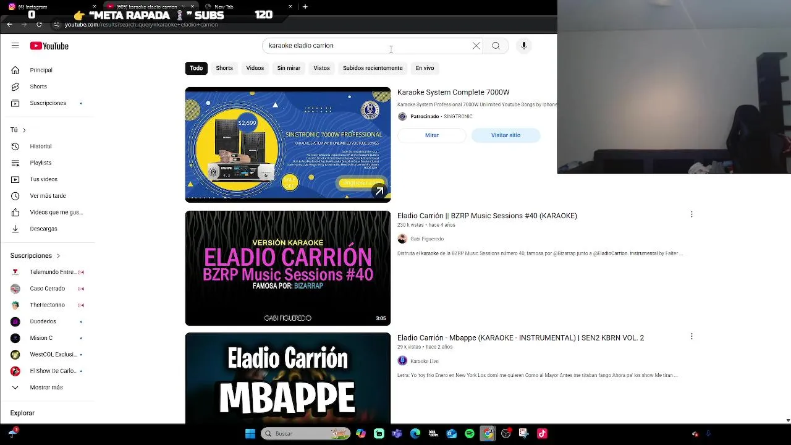Open Ver más tarde list
Image resolution: width=791 pixels, height=445 pixels.
(x=47, y=196)
